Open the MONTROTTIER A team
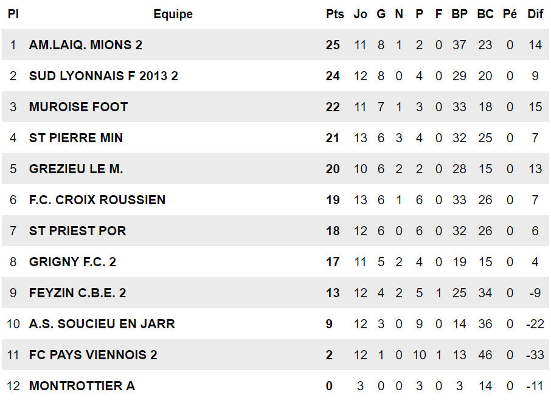The image size is (551, 403). [82, 386]
